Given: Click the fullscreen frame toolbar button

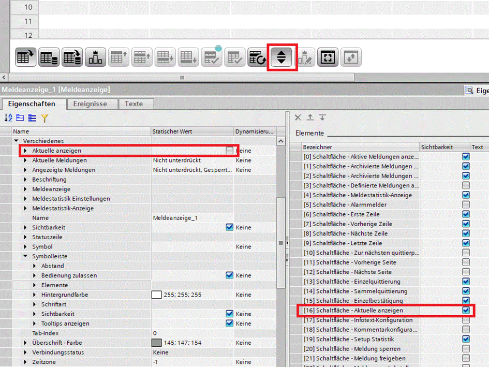Looking at the screenshot, I should (x=328, y=57).
